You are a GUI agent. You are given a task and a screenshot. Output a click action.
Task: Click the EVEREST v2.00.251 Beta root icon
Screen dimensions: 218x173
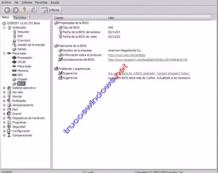click(x=4, y=23)
